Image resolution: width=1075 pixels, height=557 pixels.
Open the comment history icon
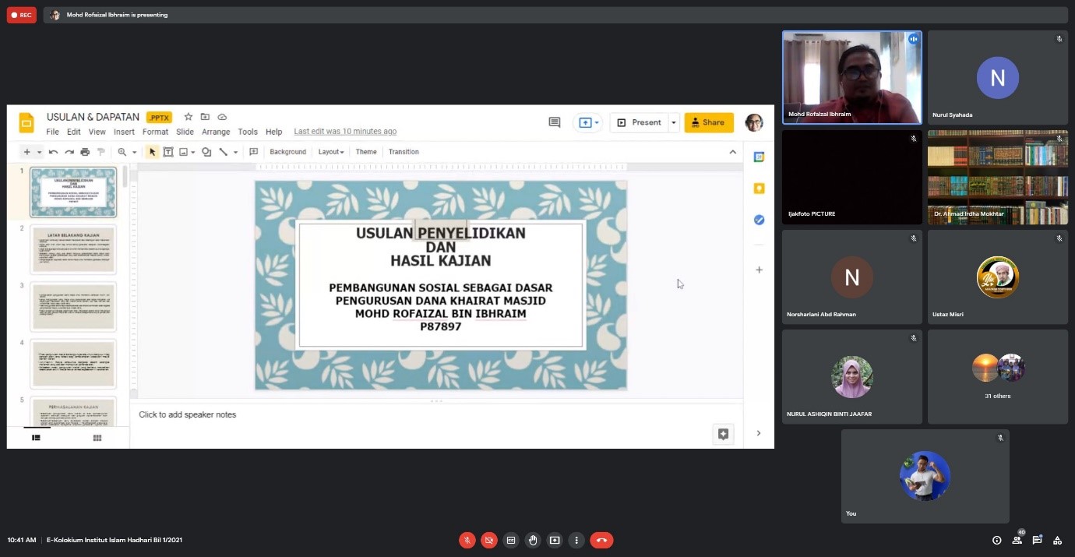[555, 122]
